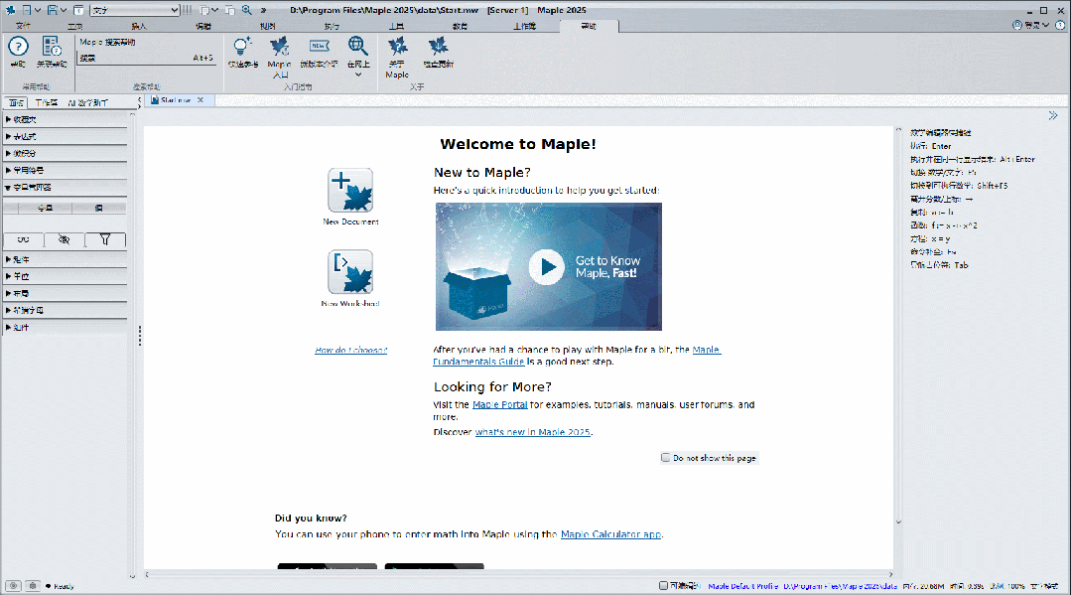Open Maple help with the question mark icon

(x=18, y=47)
